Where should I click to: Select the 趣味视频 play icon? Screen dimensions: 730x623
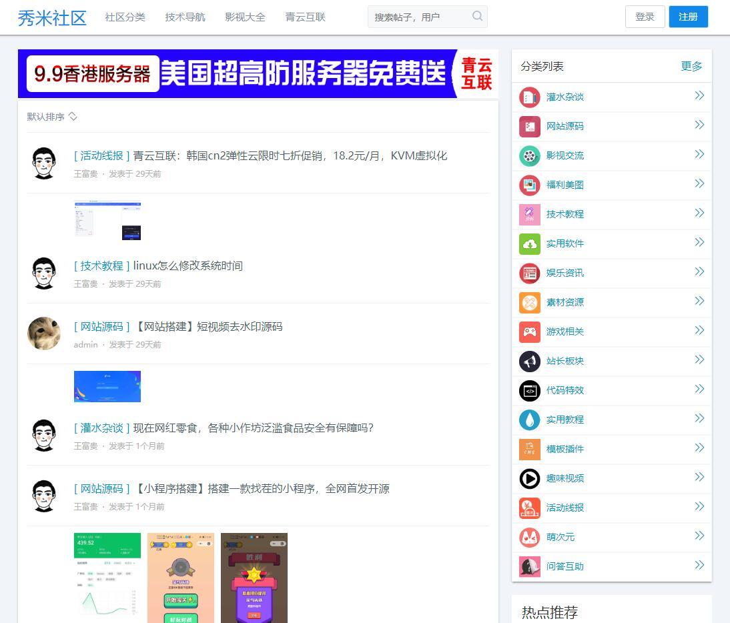point(529,479)
